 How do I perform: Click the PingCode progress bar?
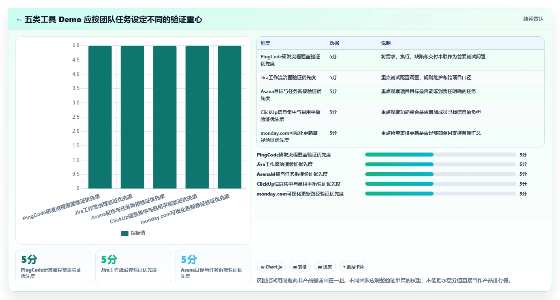[441, 155]
